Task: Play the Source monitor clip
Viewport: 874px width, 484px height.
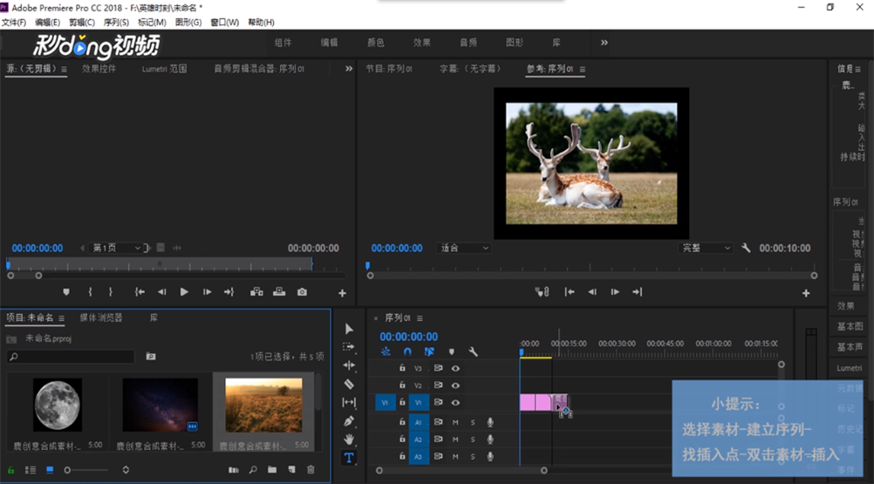Action: [x=184, y=292]
